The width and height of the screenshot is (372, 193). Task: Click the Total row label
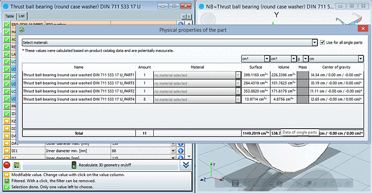[x=79, y=133]
